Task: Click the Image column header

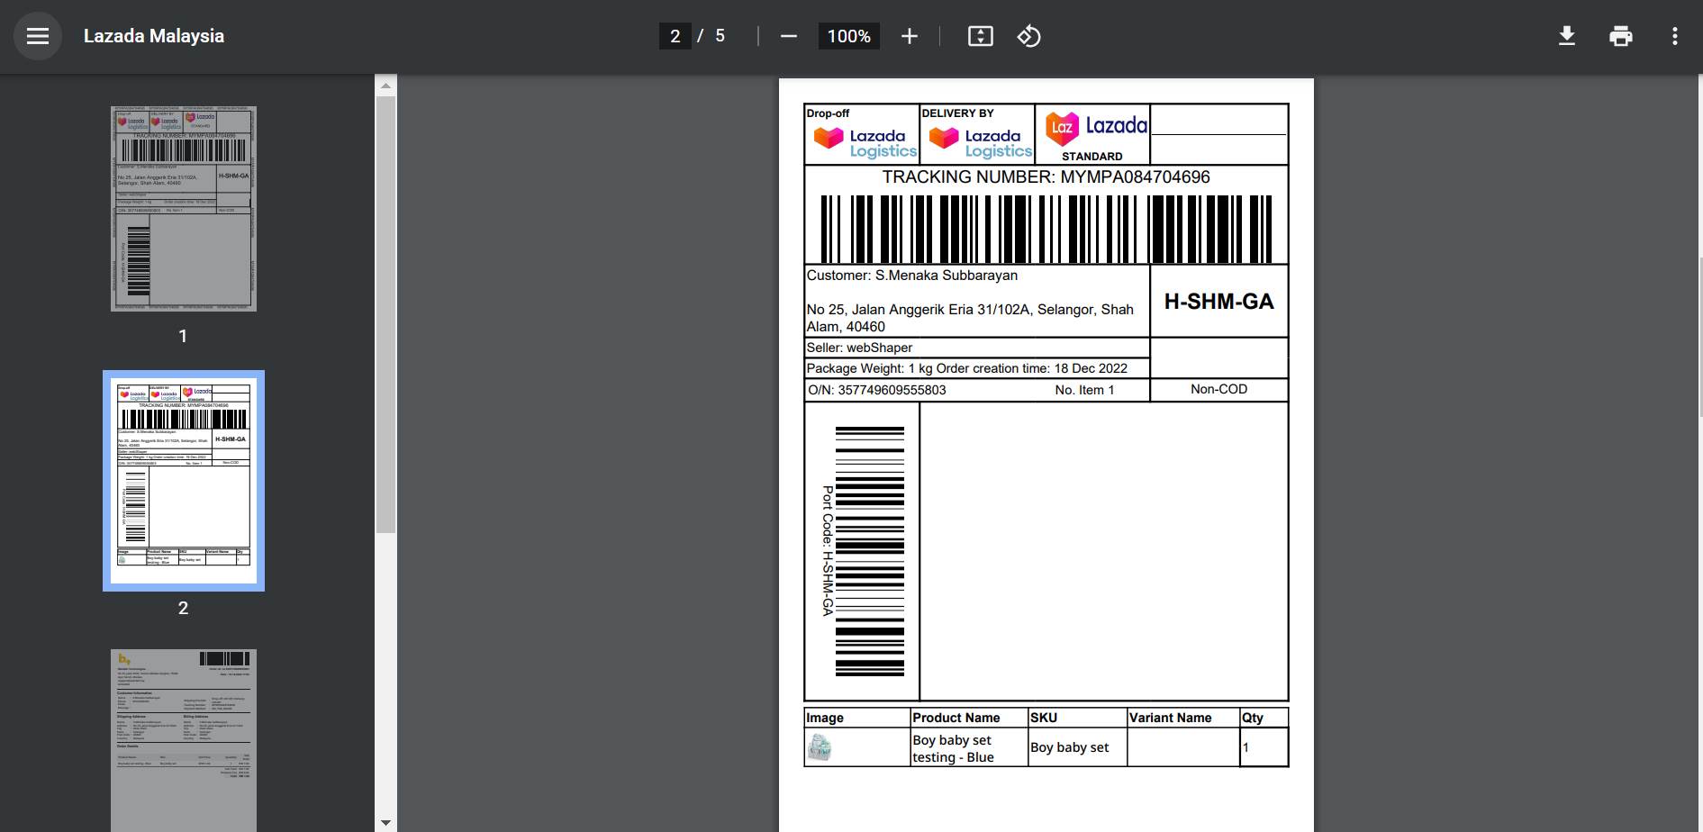Action: 825,718
